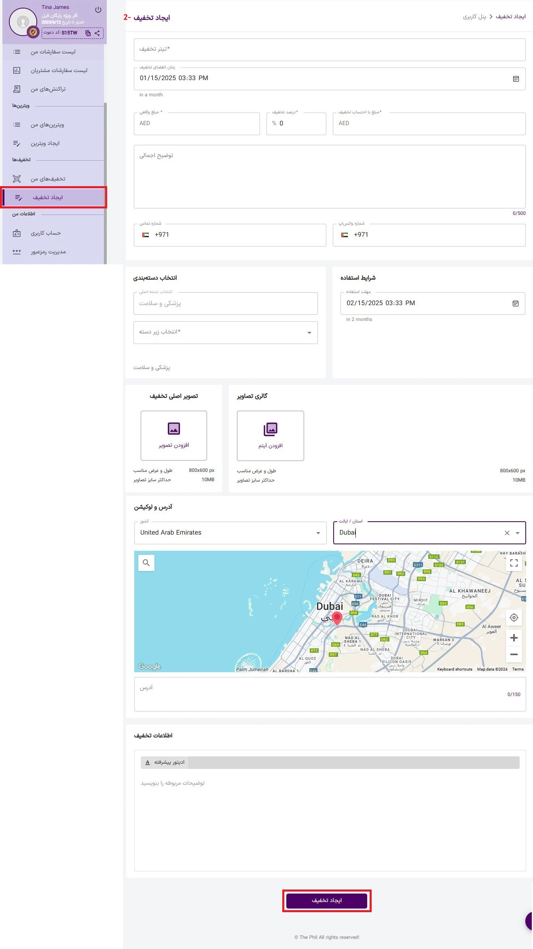Center map on my current location
This screenshot has width=533, height=949.
[x=514, y=618]
